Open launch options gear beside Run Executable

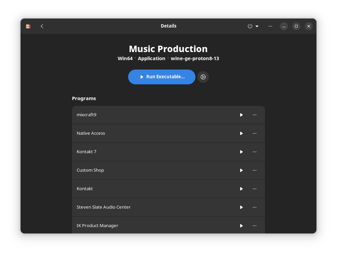click(203, 77)
